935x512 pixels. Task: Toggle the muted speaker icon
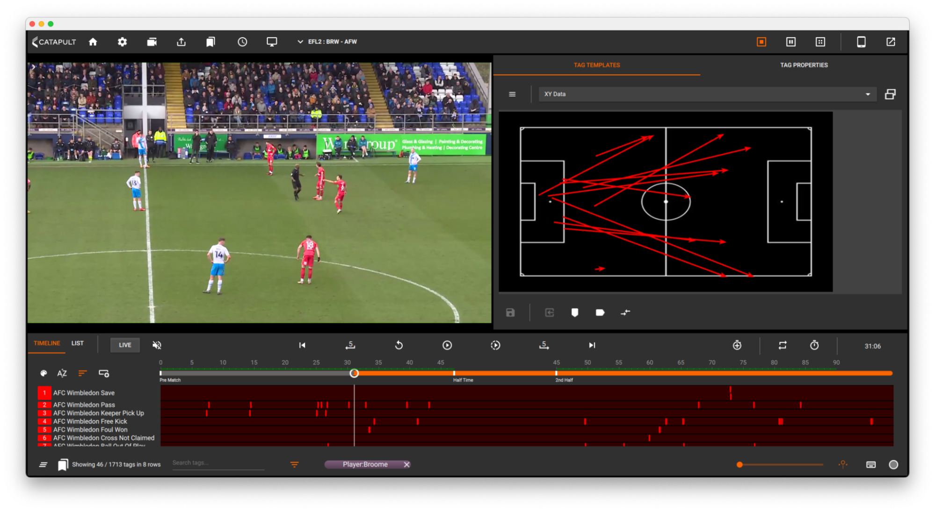pos(157,345)
